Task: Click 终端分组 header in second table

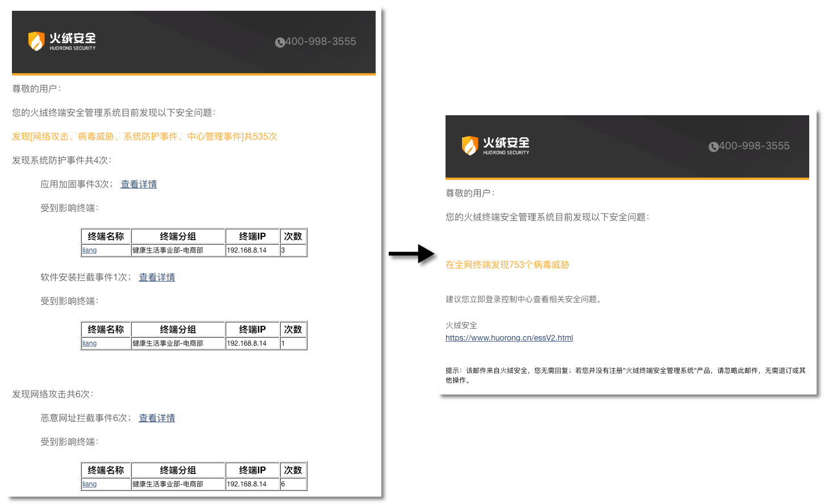Action: click(178, 329)
